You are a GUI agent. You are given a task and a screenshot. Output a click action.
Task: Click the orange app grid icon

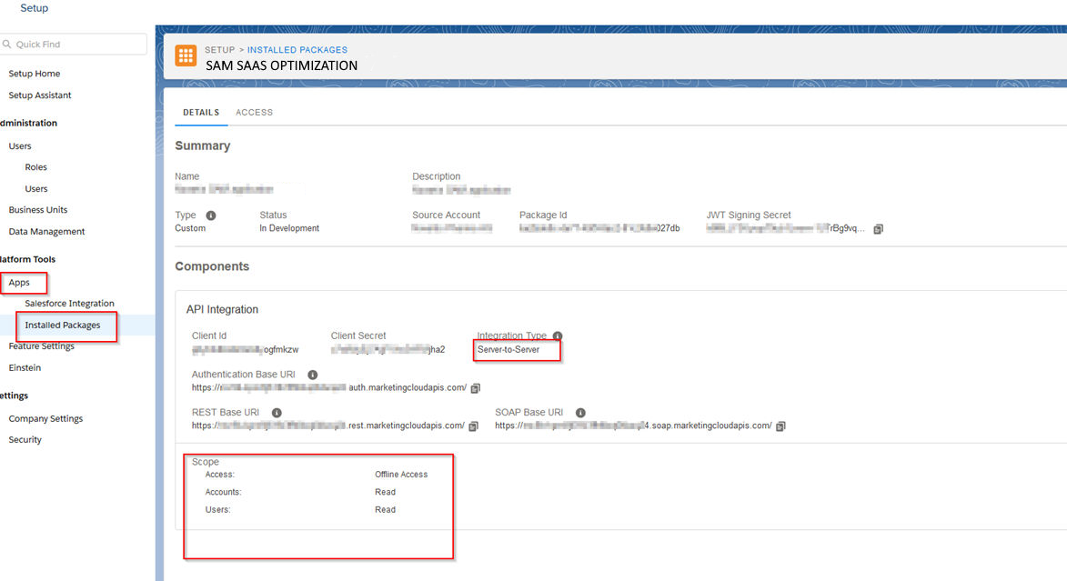coord(186,56)
